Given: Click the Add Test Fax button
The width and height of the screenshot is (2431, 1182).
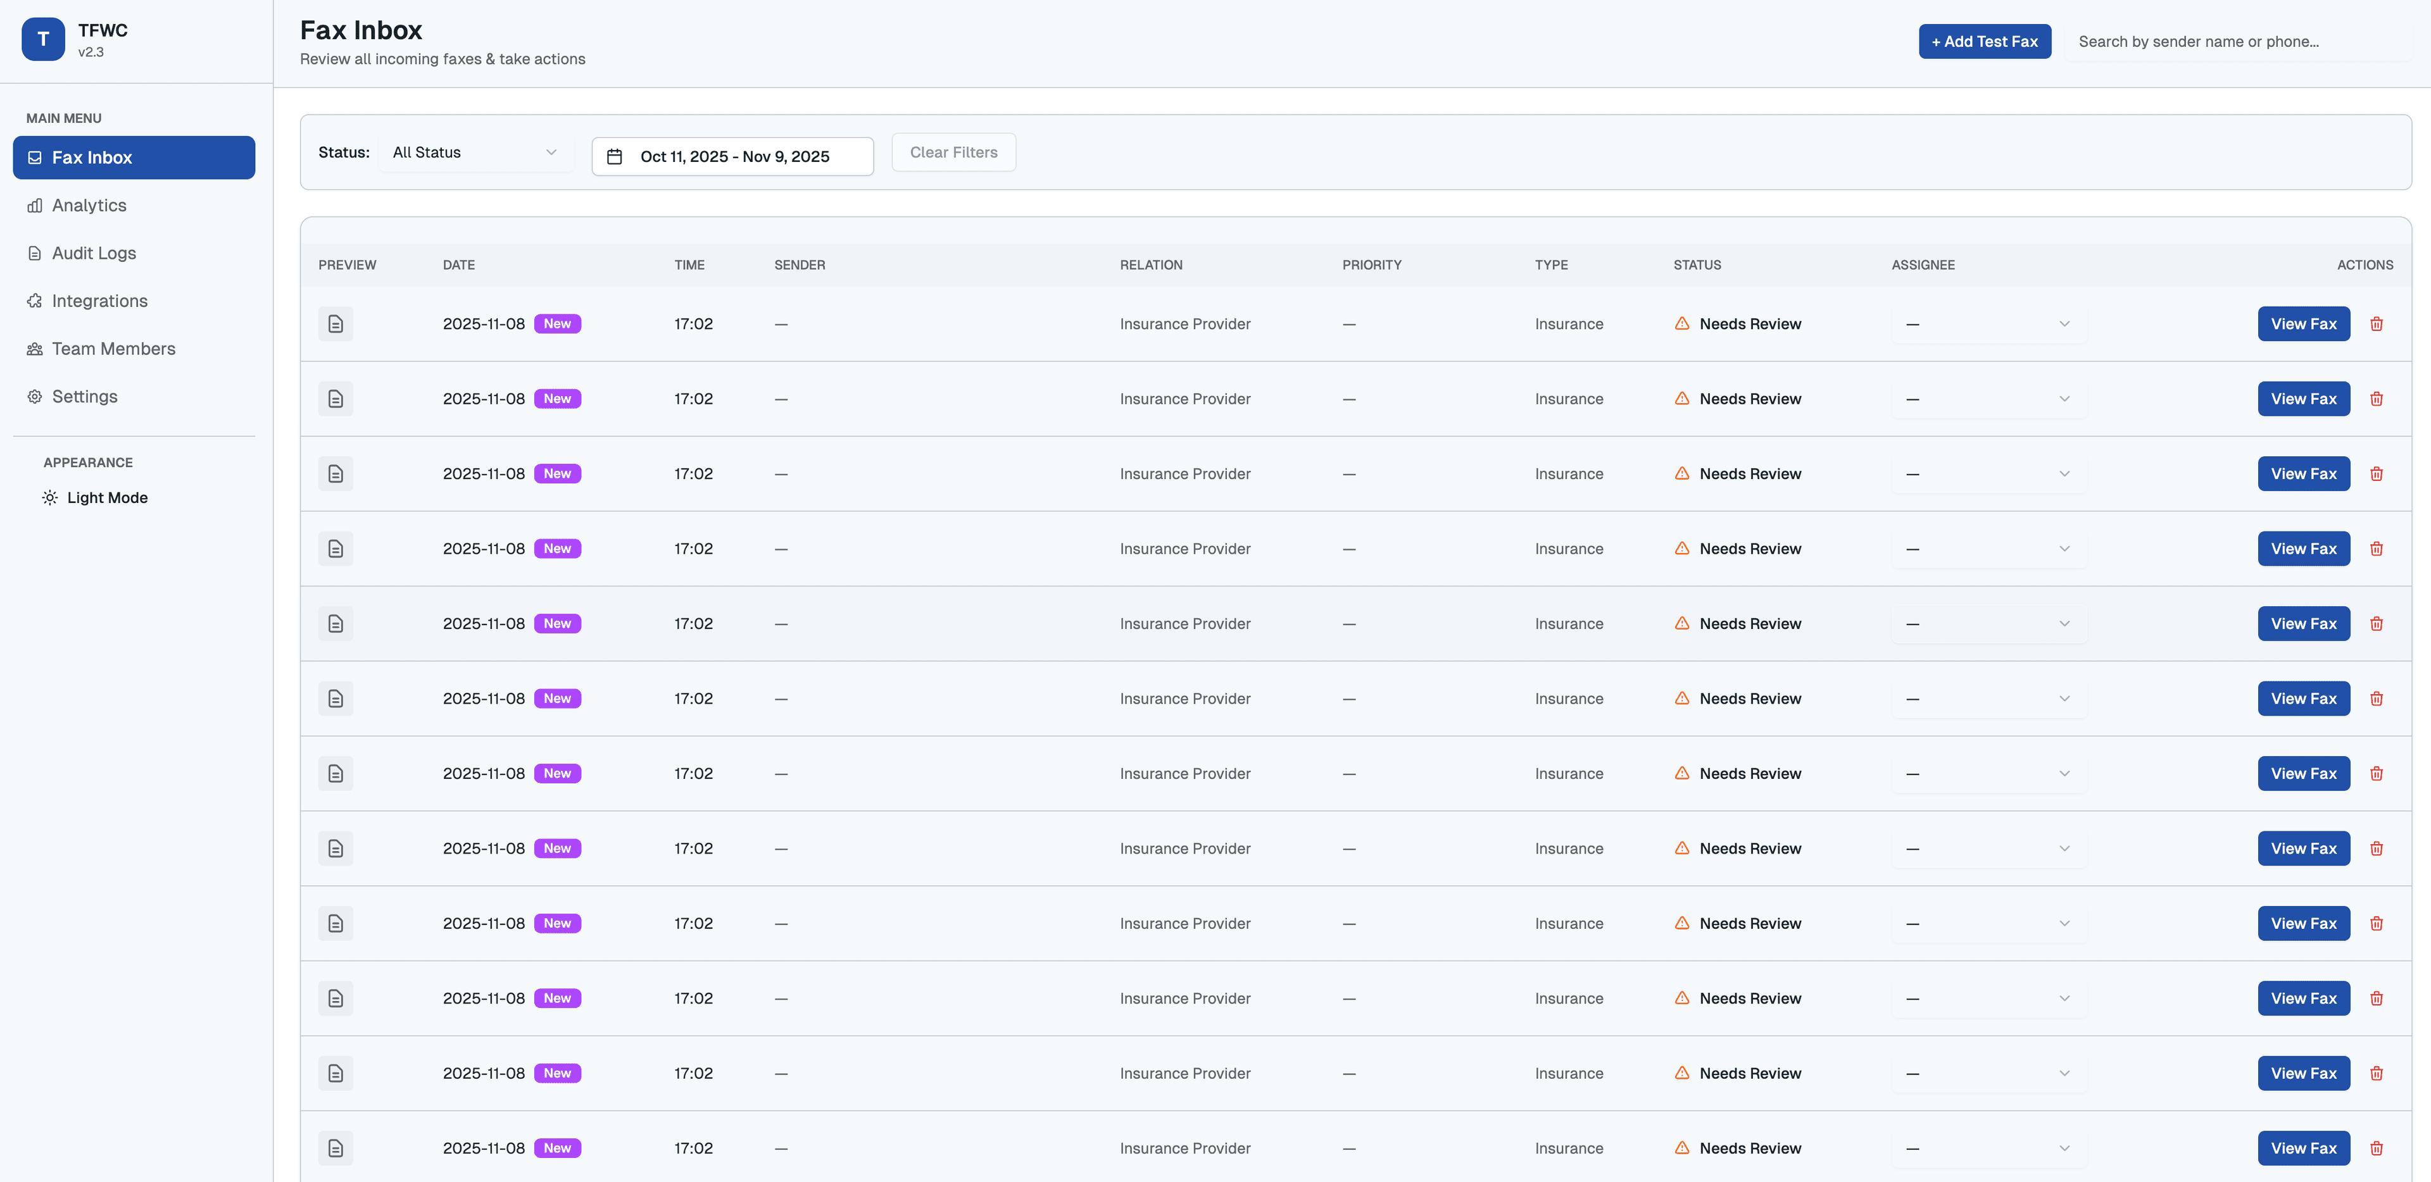Looking at the screenshot, I should (1983, 42).
